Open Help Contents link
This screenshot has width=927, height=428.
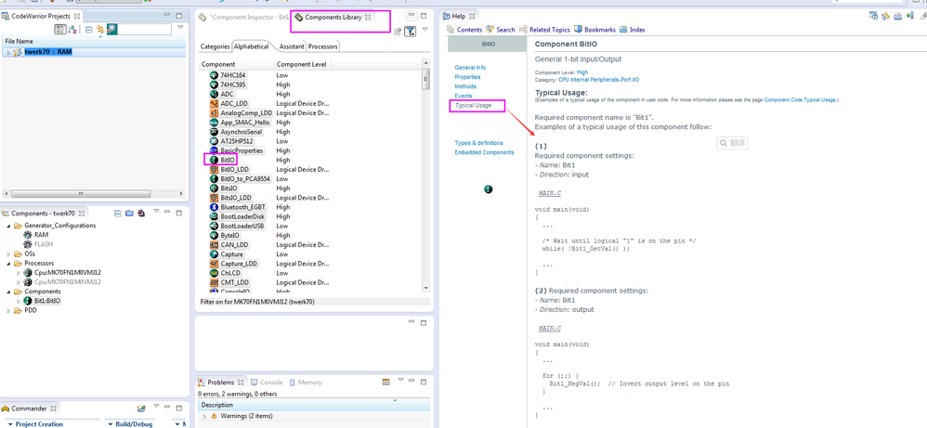pos(464,30)
